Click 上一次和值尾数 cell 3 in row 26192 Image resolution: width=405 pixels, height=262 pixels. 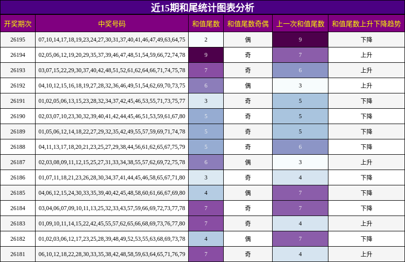(300, 86)
